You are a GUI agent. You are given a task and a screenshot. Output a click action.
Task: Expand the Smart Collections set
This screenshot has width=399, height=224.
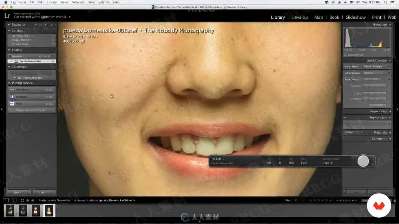click(15, 78)
